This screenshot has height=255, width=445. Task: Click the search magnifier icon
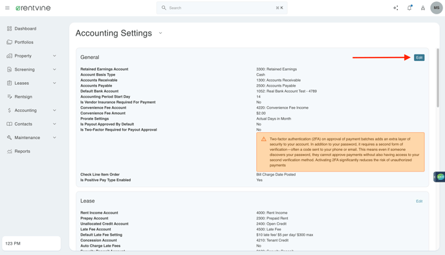pos(164,8)
